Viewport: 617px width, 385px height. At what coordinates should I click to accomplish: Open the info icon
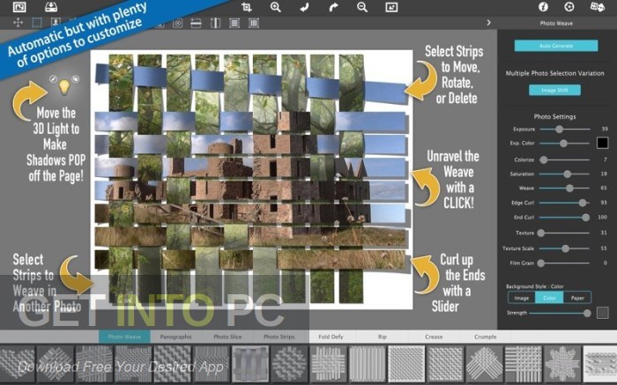click(543, 7)
